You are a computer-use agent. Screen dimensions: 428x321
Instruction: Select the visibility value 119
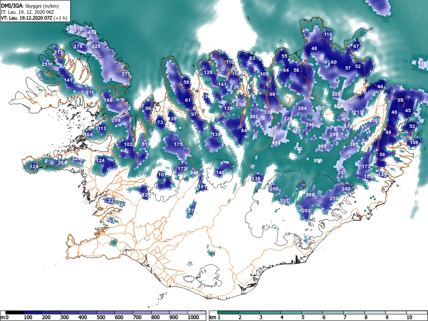pyautogui.click(x=328, y=34)
